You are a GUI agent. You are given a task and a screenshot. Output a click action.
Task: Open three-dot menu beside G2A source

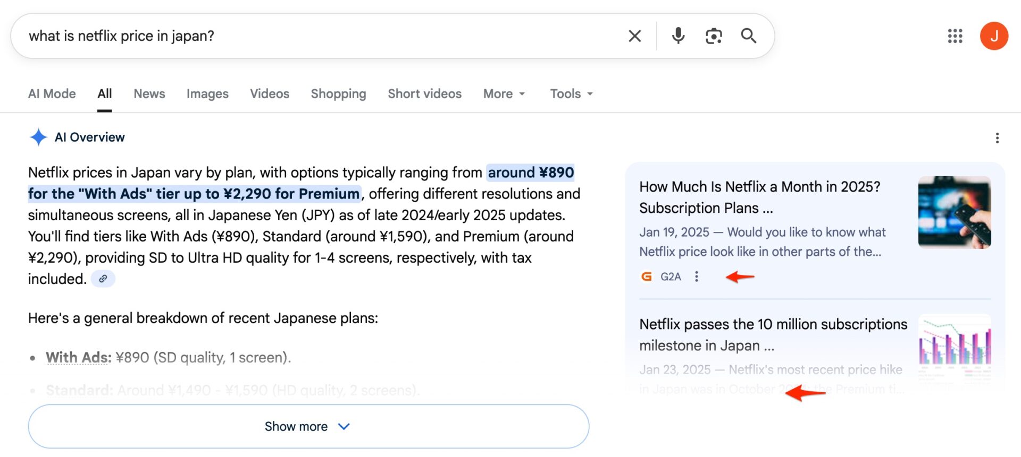(697, 277)
